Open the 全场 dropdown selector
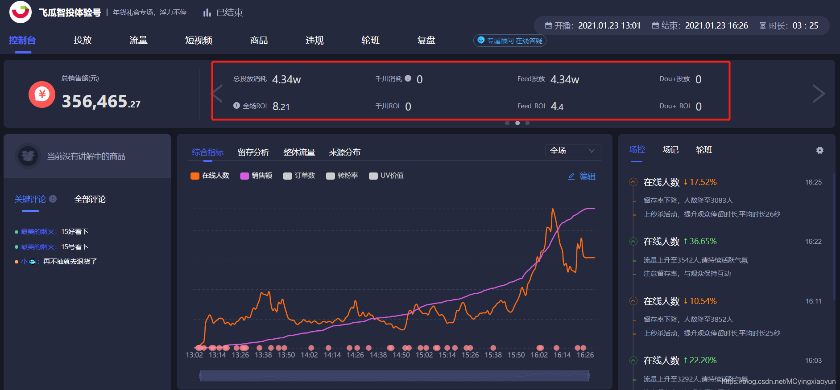This screenshot has height=390, width=840. [573, 151]
